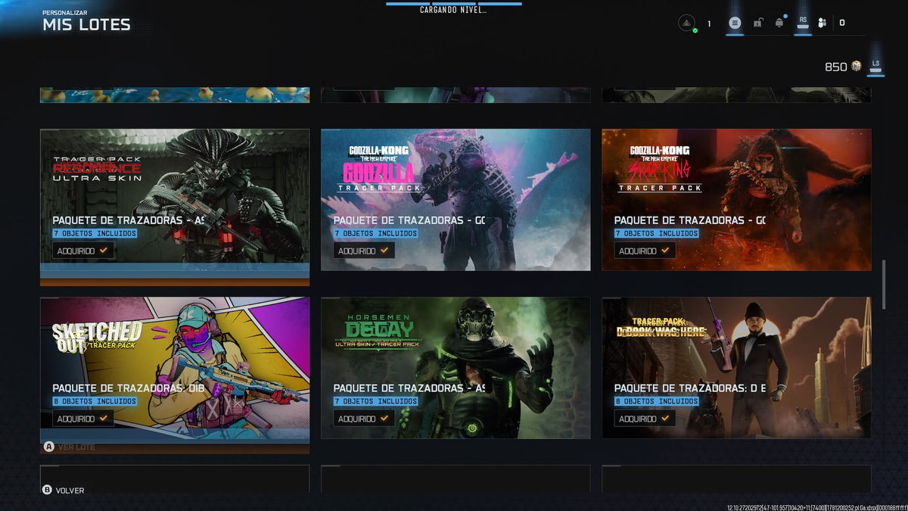The image size is (908, 511).
Task: Click the rubber ducks bundle at top
Action: pos(175,95)
